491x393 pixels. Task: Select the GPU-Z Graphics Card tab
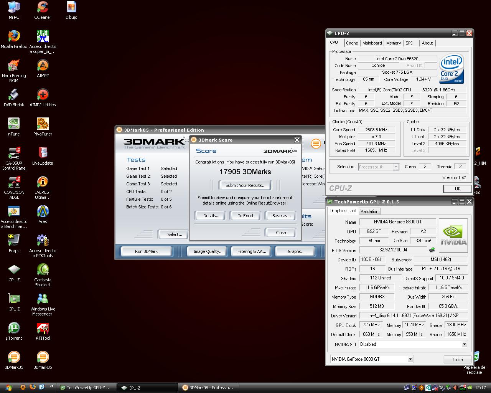(343, 211)
